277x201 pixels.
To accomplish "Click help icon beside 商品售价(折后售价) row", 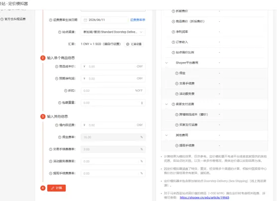I will 173,21.
